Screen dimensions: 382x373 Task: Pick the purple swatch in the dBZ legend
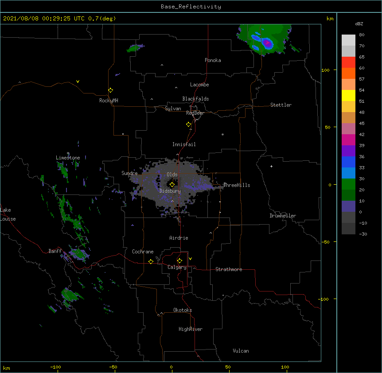(x=348, y=151)
